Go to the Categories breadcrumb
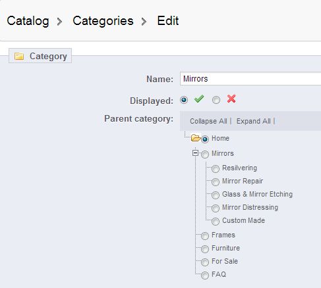The width and height of the screenshot is (321, 288). click(103, 21)
